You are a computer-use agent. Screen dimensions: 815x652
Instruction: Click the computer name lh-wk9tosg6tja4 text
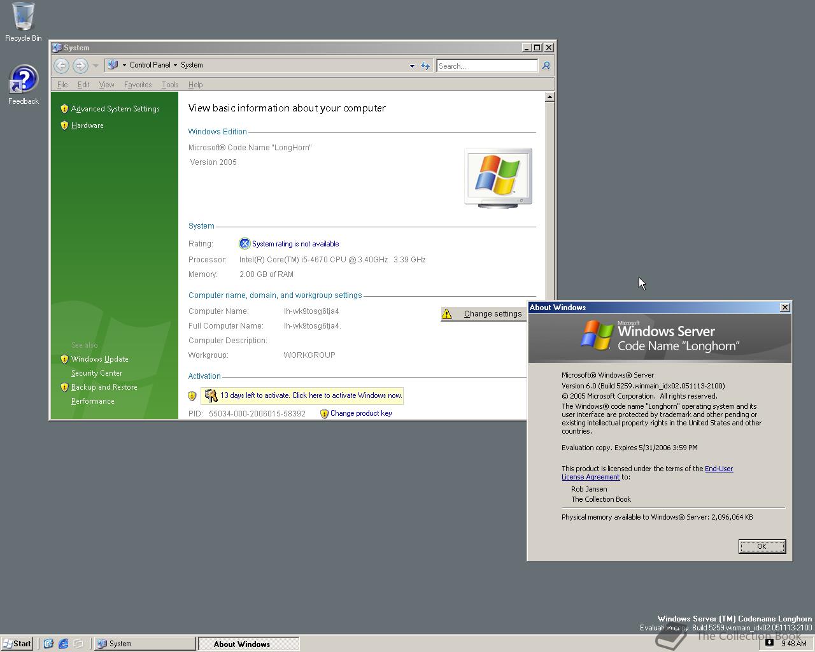pos(311,311)
